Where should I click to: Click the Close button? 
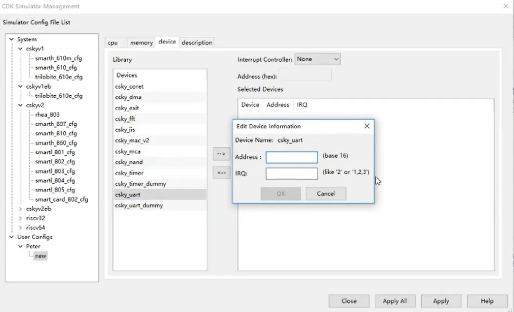[x=349, y=301]
